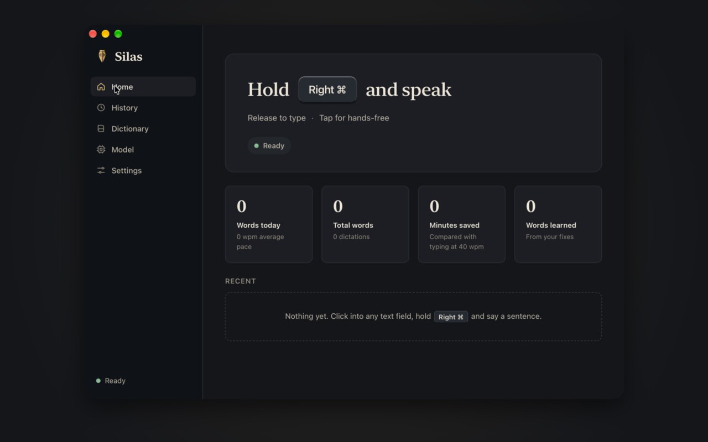Screen dimensions: 708x442
Task: Click the "Hold" heading word
Action: pos(268,90)
